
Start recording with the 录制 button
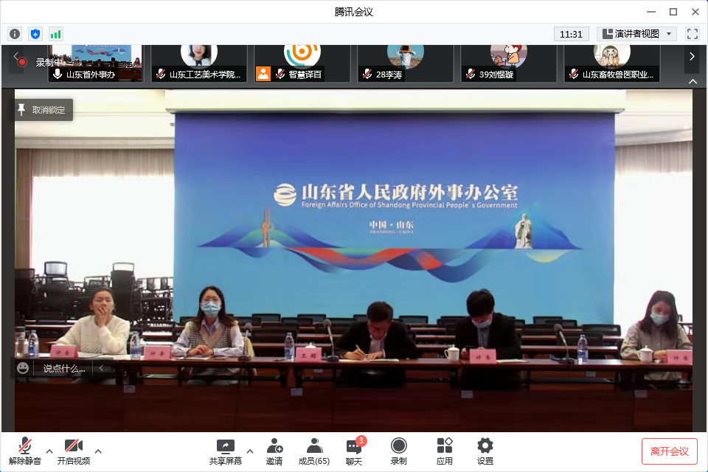pyautogui.click(x=398, y=451)
